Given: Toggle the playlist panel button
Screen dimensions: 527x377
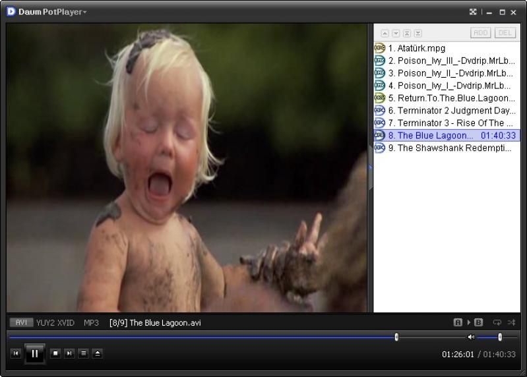Looking at the screenshot, I should click(x=83, y=353).
